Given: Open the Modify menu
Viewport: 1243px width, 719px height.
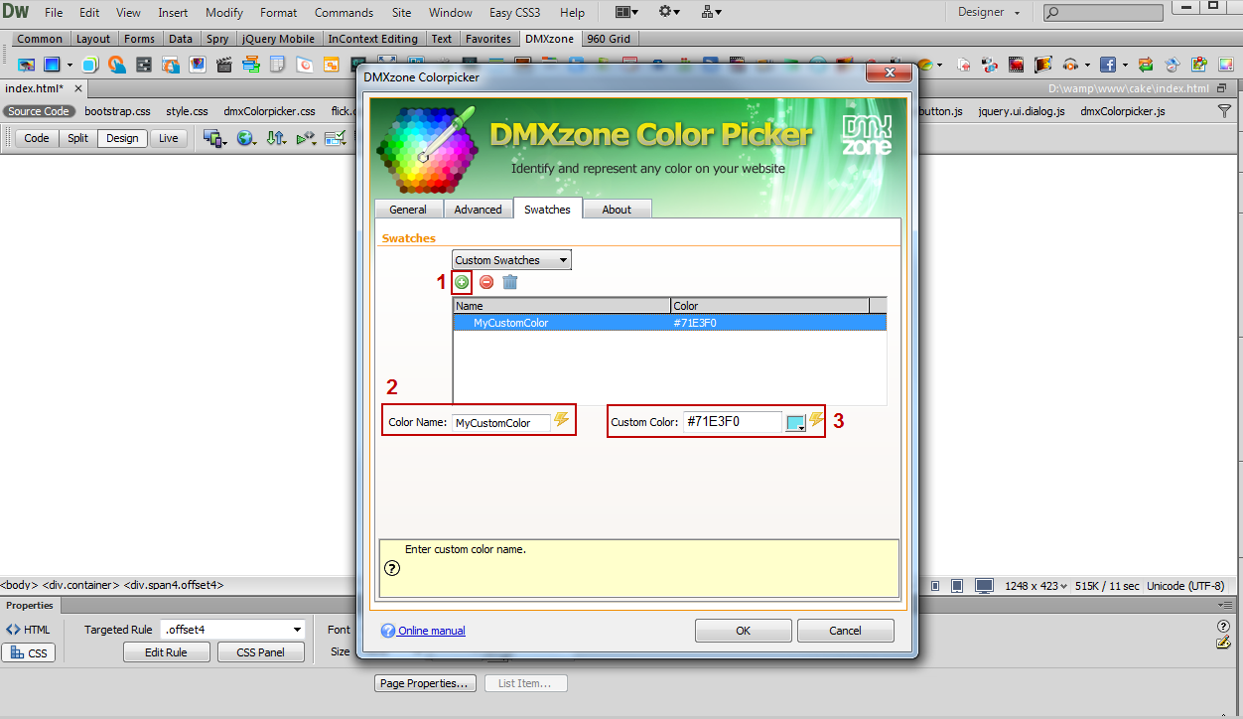Looking at the screenshot, I should pyautogui.click(x=224, y=13).
